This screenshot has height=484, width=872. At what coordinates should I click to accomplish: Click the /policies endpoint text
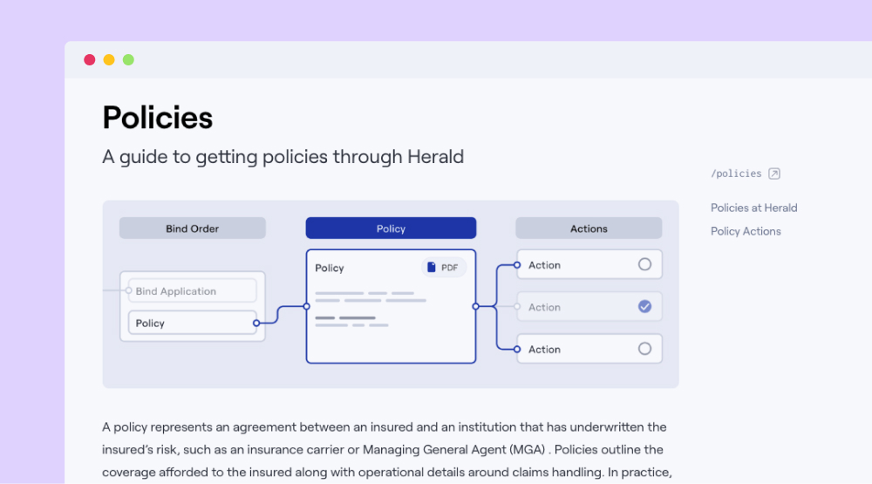(736, 174)
